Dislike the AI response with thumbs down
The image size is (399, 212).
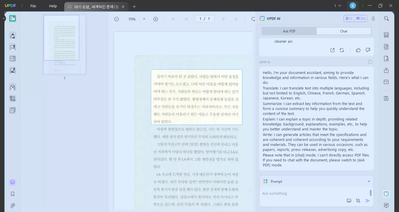tap(368, 50)
